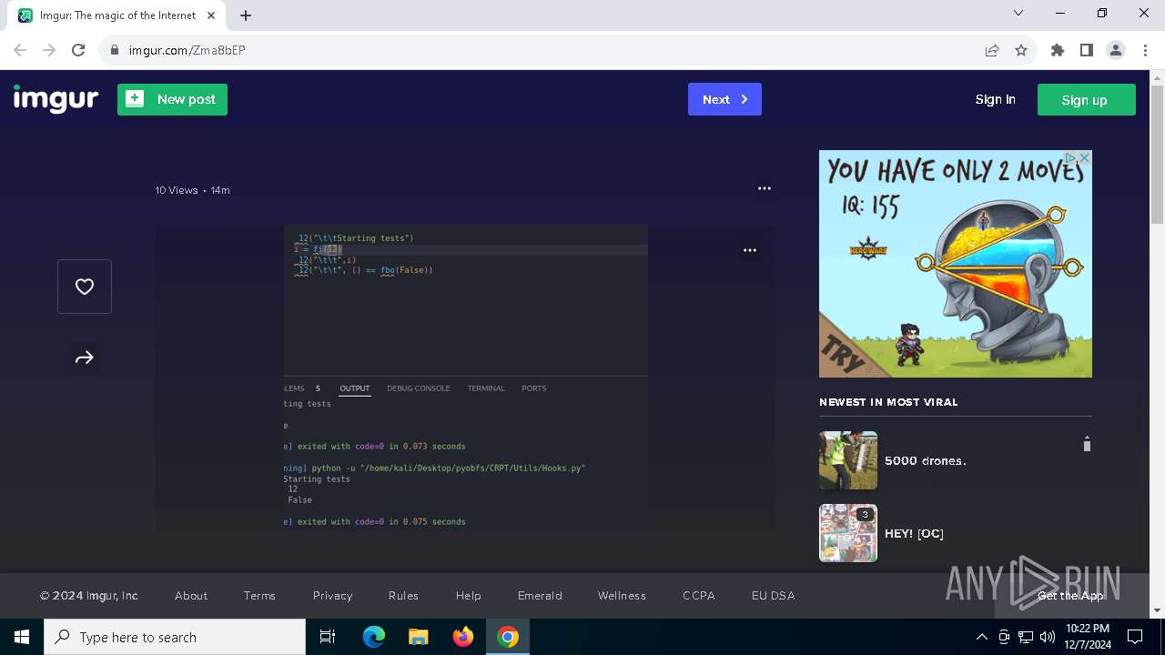
Task: Open the "5000 drones." post title
Action: pos(926,460)
